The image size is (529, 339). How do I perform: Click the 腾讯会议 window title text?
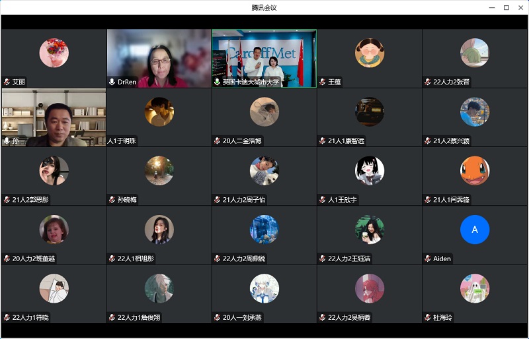(x=264, y=7)
